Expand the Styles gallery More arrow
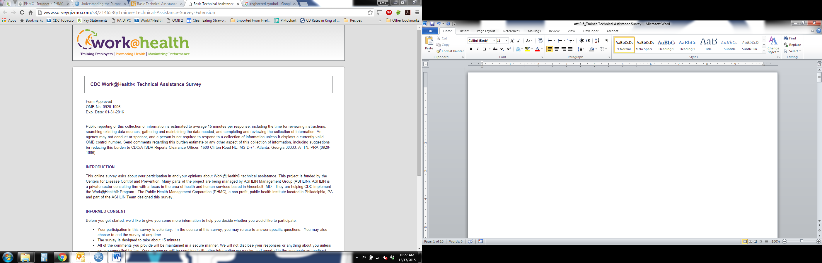The image size is (822, 263). coord(764,51)
